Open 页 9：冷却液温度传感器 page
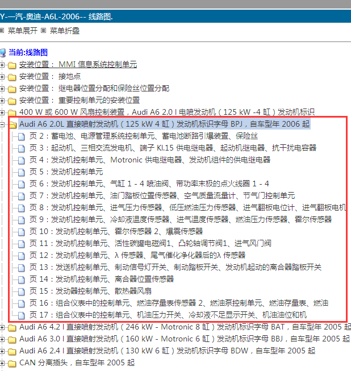Screen dimensions: 351x371 181,219
